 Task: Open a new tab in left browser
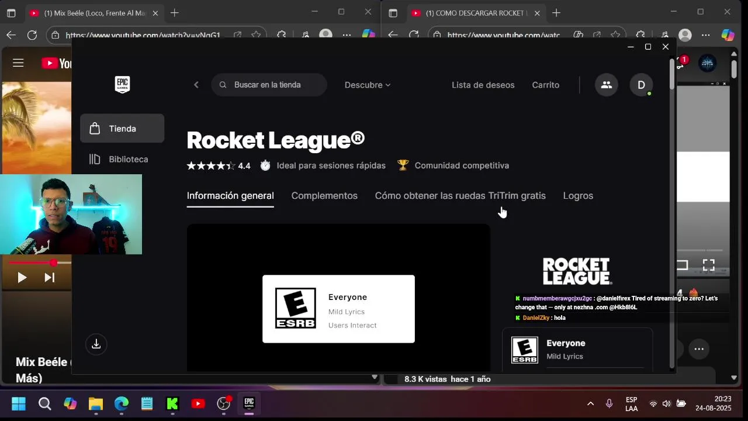[x=174, y=13]
